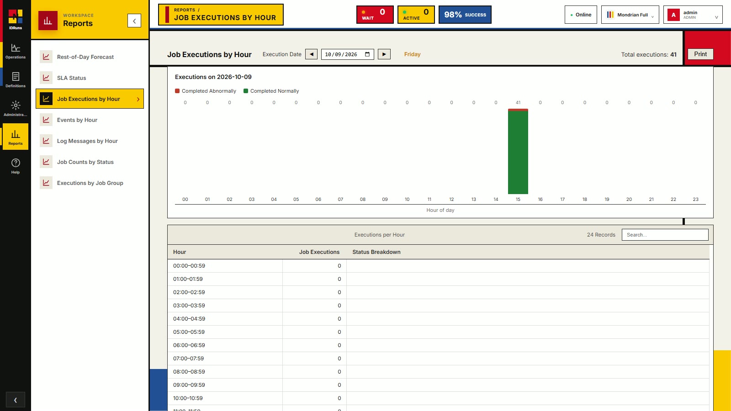This screenshot has height=411, width=731.
Task: Click the chart icon beside Job Counts by Status
Action: point(46,162)
